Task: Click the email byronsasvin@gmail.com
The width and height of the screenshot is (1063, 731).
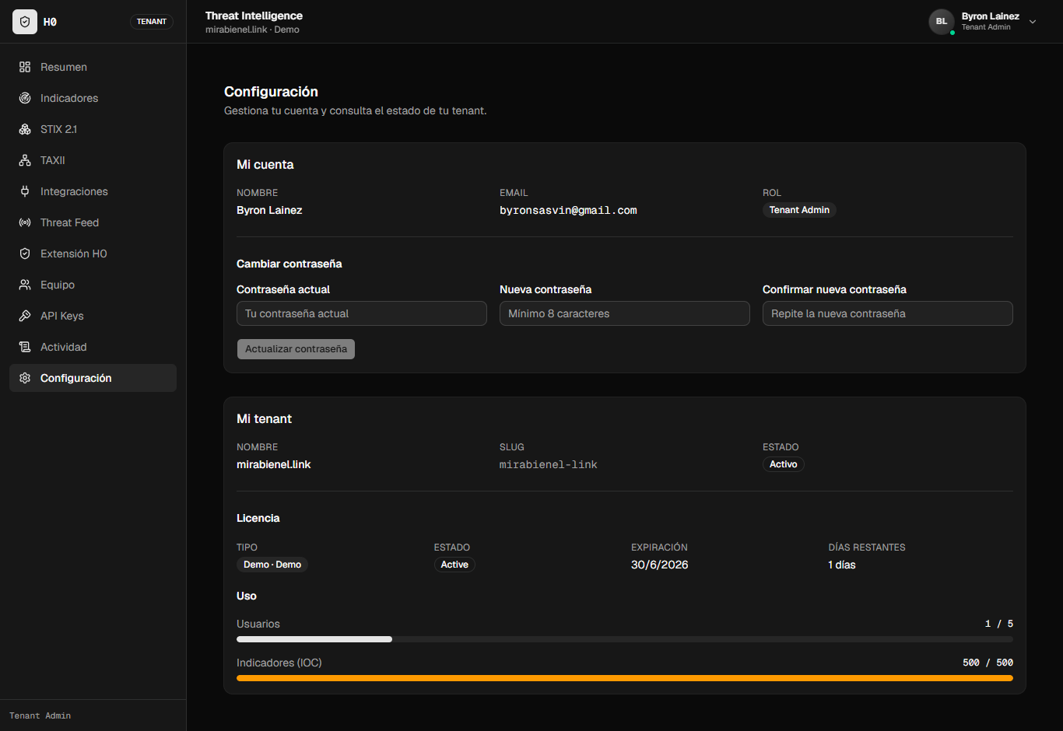Action: (568, 210)
